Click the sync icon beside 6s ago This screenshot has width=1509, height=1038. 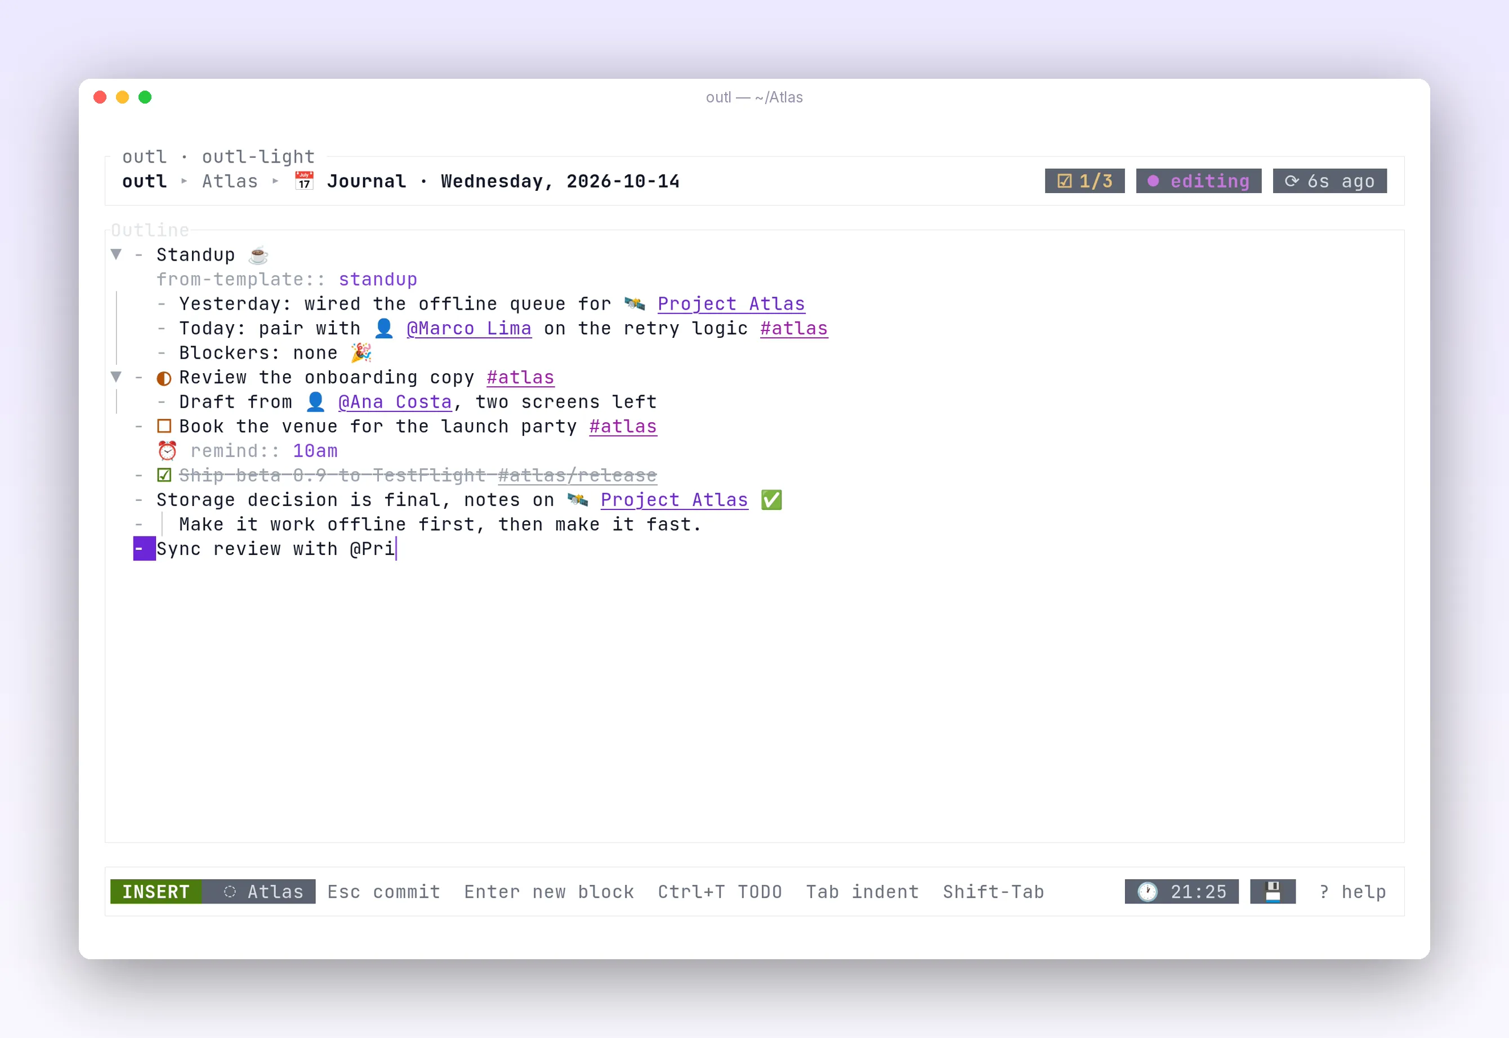point(1292,181)
